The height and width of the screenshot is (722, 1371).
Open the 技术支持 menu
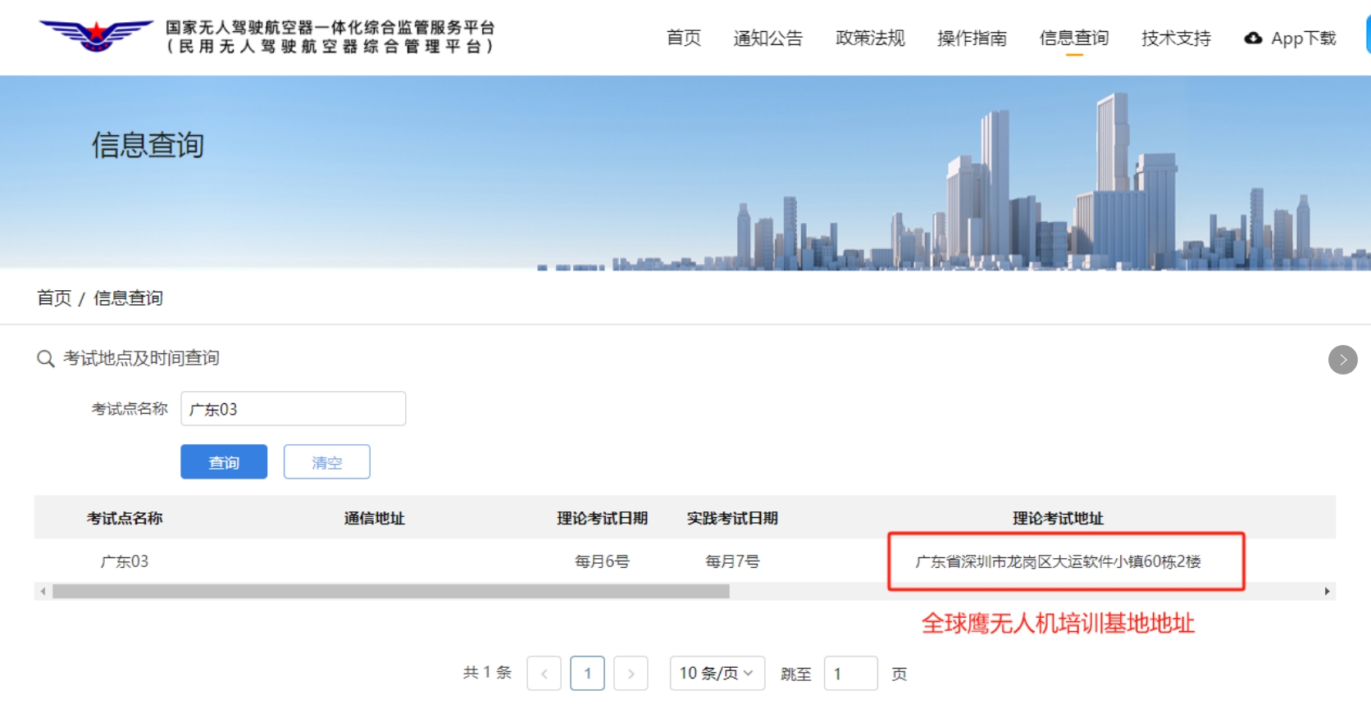(x=1176, y=39)
